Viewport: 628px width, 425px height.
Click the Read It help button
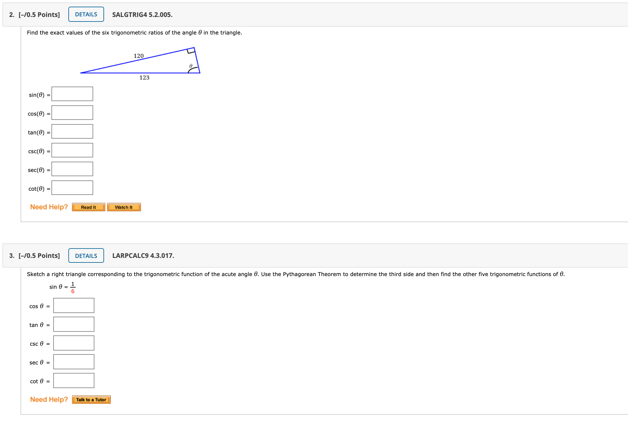coord(88,207)
